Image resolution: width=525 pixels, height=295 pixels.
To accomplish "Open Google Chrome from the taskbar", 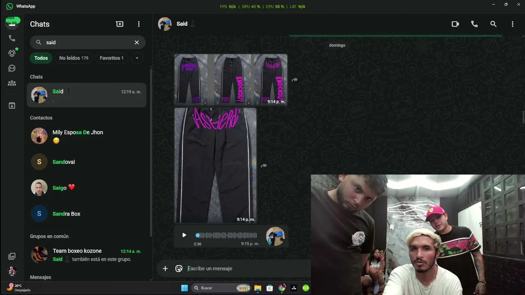I will 282,288.
